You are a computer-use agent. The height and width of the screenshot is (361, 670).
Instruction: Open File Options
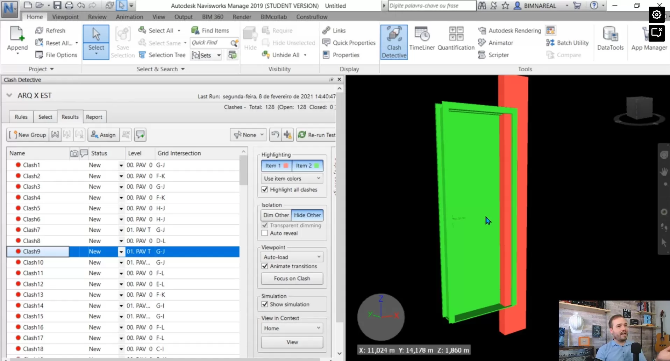click(x=56, y=55)
